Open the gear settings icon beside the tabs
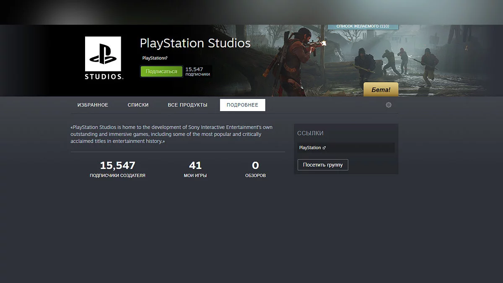The image size is (503, 283). (389, 105)
